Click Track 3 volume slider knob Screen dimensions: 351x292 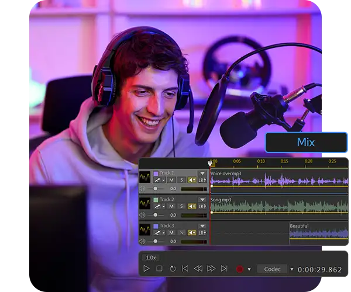[156, 242]
